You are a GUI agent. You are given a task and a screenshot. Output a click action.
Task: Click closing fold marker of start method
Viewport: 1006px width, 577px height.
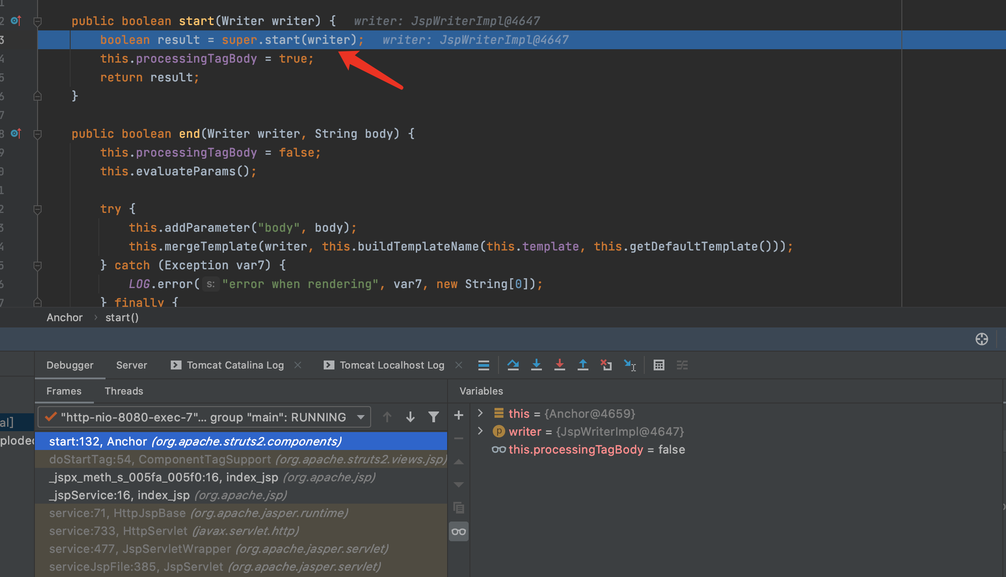tap(38, 96)
